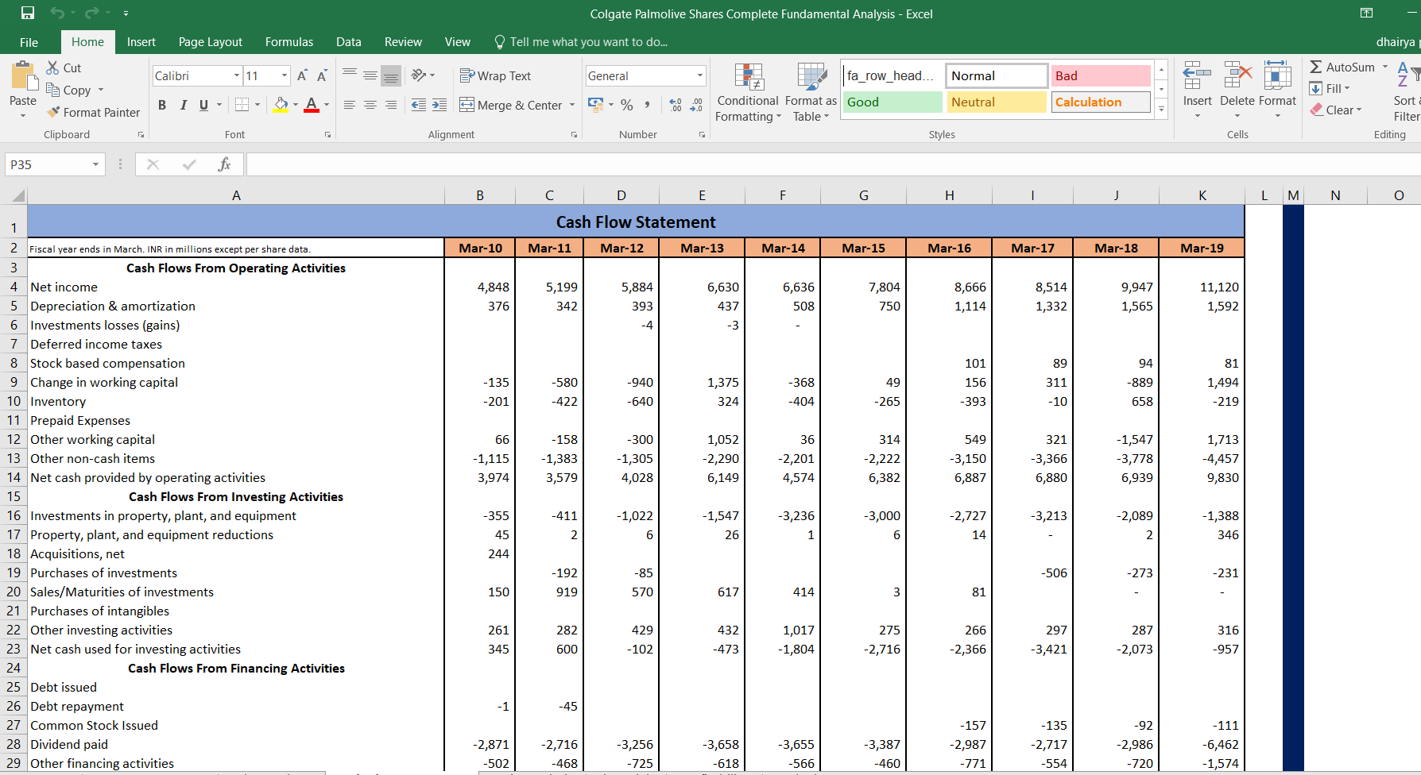Expand the cell Styles gallery
1421x775 pixels.
pyautogui.click(x=1161, y=110)
